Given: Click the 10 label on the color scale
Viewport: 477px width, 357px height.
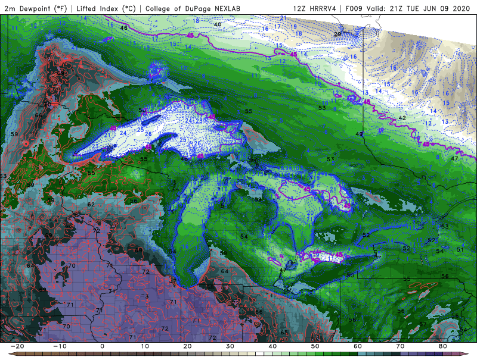Looking at the screenshot, I should [x=145, y=346].
